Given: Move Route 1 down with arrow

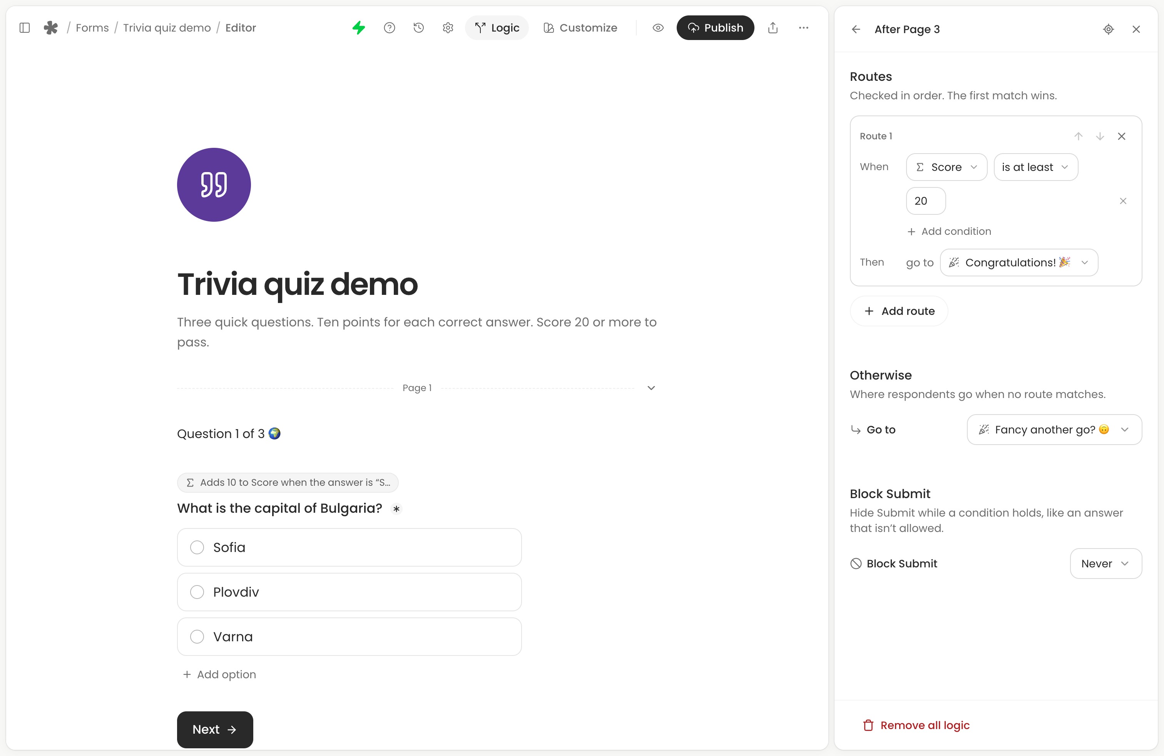Looking at the screenshot, I should [x=1100, y=136].
